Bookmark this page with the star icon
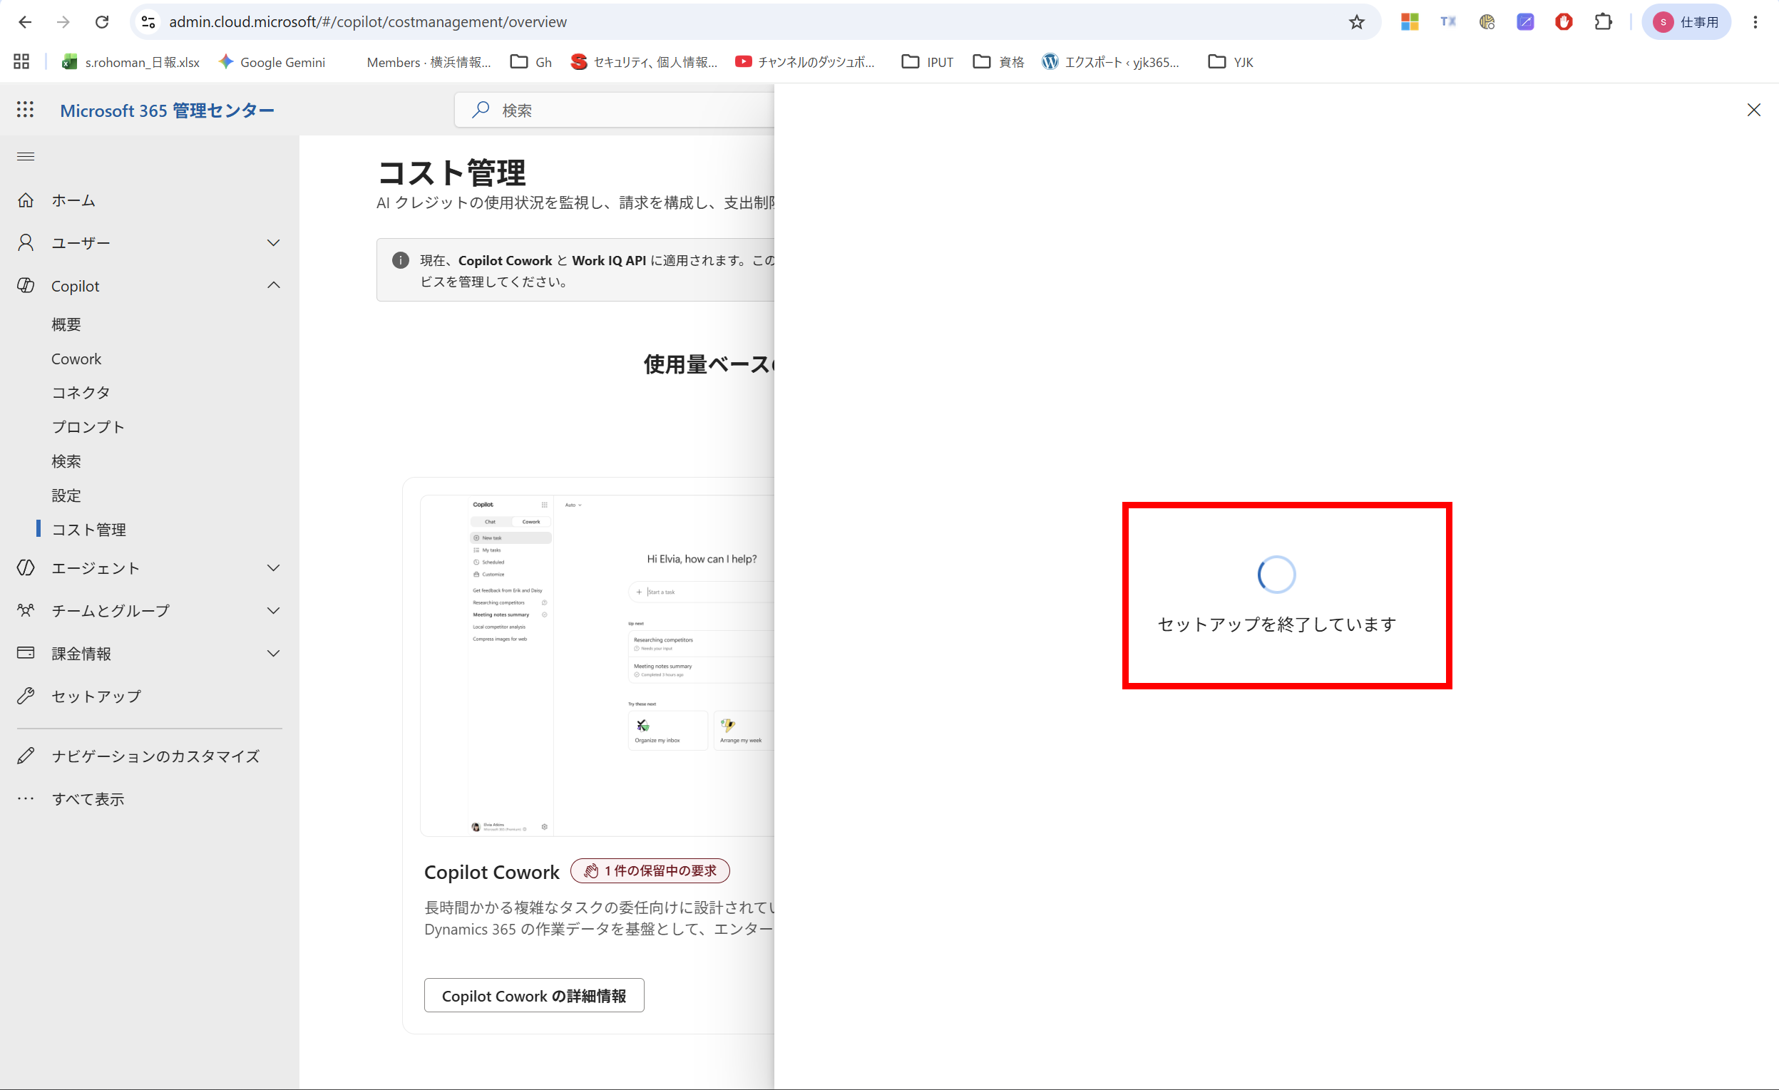This screenshot has height=1090, width=1779. (x=1357, y=21)
